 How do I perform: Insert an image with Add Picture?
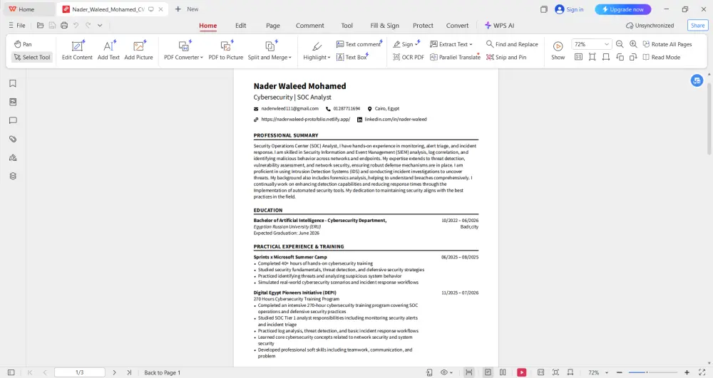[139, 51]
